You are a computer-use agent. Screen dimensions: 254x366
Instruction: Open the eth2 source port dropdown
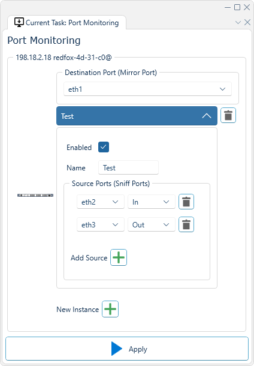pyautogui.click(x=101, y=202)
